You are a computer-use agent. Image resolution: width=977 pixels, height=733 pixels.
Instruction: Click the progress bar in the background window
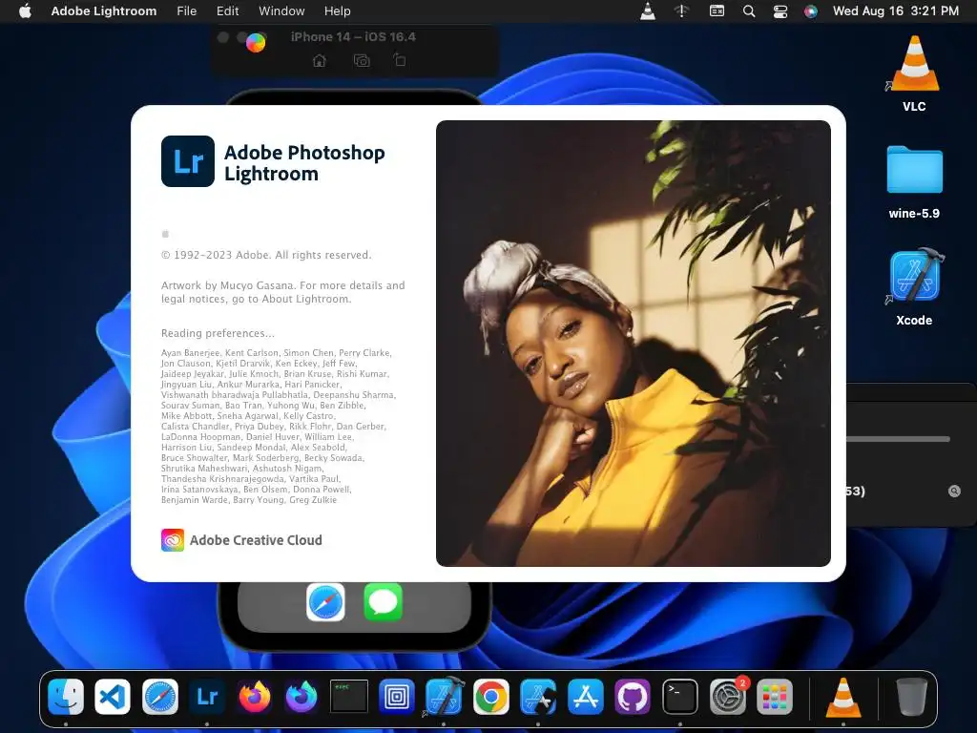click(898, 439)
